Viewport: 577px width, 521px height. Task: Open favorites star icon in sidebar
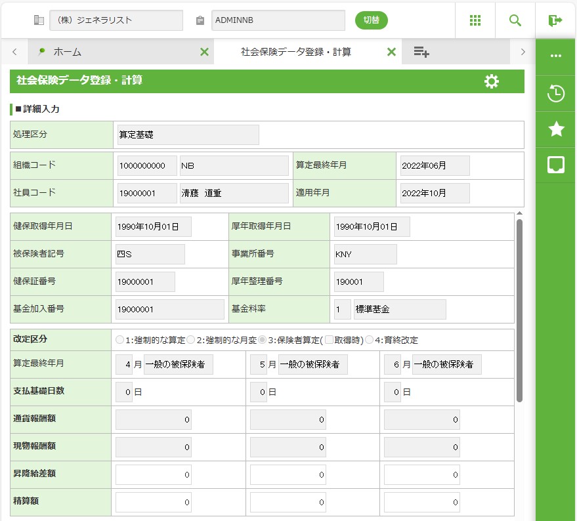pos(556,129)
